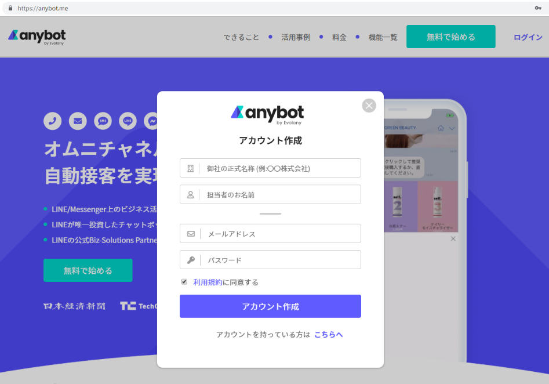Click the SMS channel icon
This screenshot has height=384, width=549.
click(x=103, y=121)
